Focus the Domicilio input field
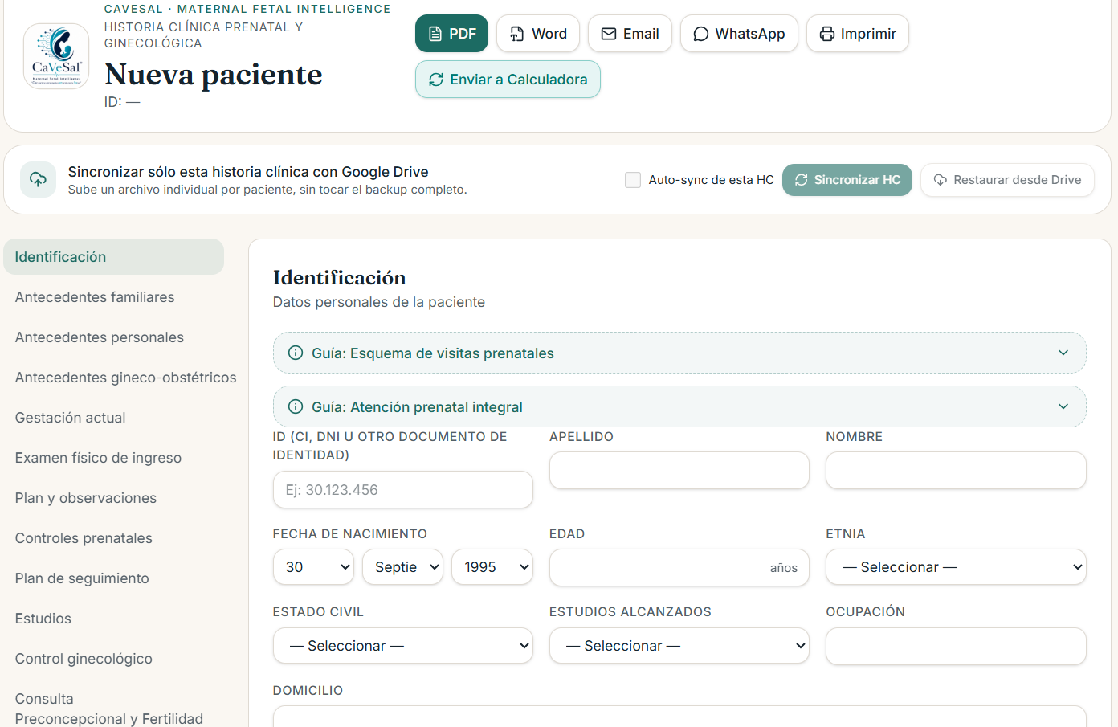 pos(679,717)
